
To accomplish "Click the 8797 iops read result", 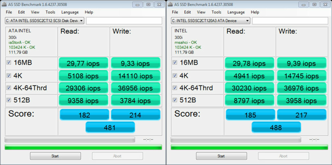I will (249, 100).
